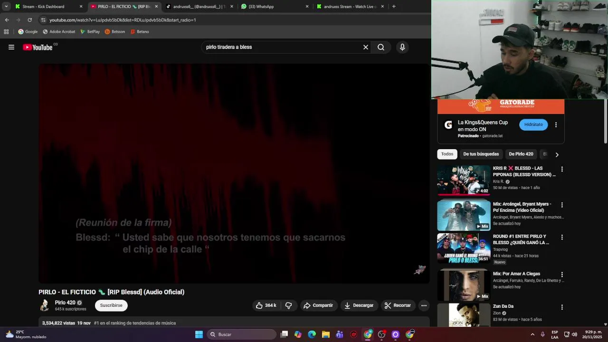The height and width of the screenshot is (342, 608).
Task: Click the video player to pause
Action: click(234, 173)
